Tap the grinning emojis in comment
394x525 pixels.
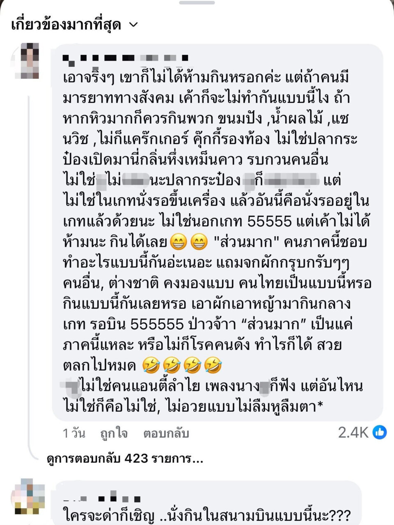[188, 242]
